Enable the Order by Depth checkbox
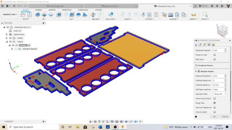232x130 pixels. [215, 112]
